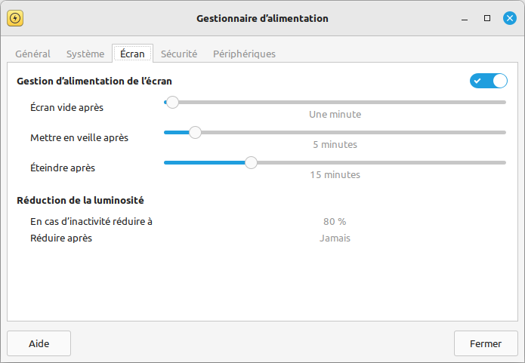Click the "Réduction de la luminosité" heading

[80, 201]
